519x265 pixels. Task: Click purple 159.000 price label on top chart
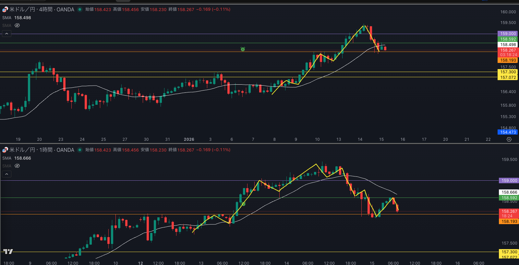[508, 34]
